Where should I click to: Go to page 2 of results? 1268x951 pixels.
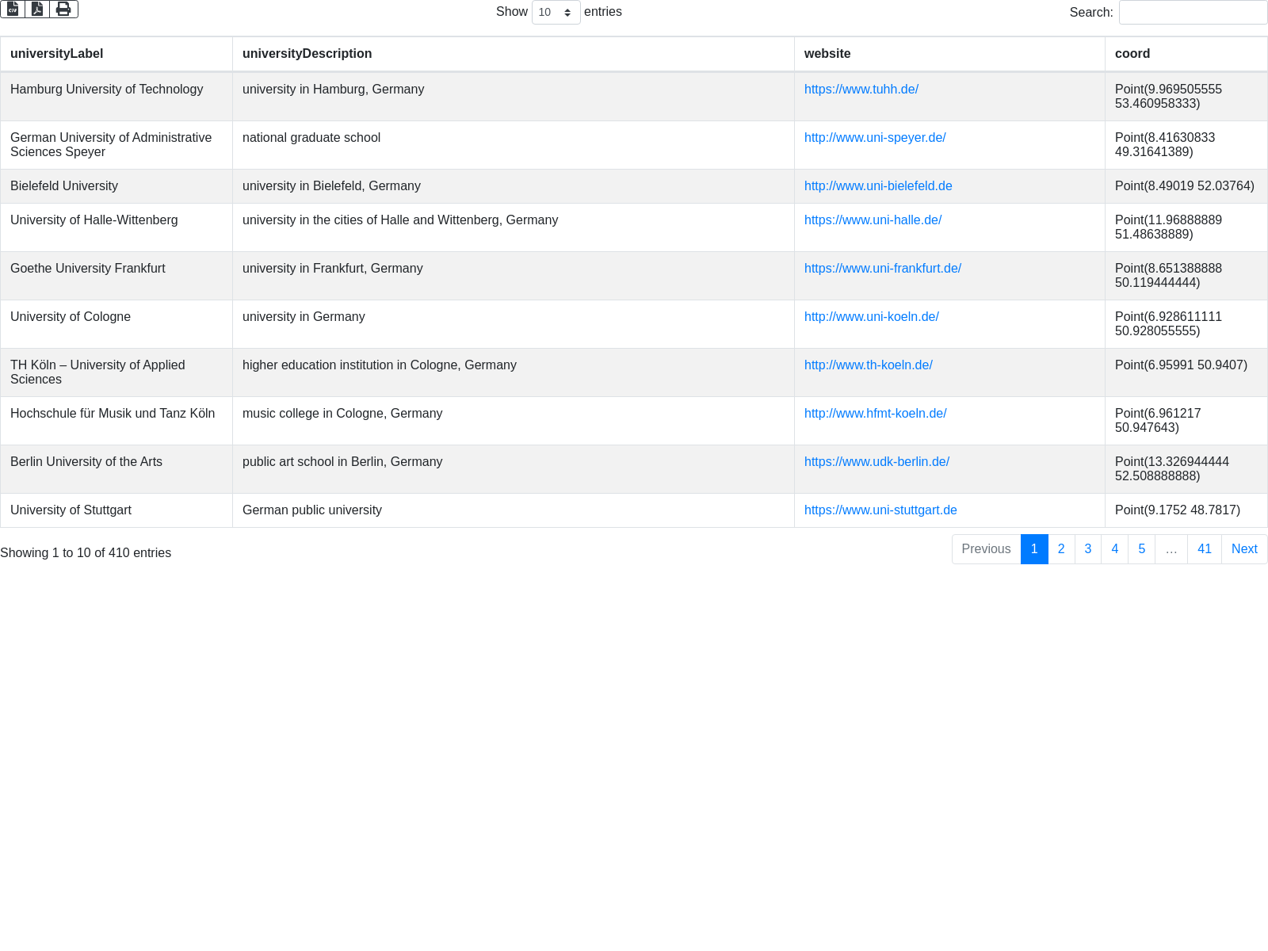click(x=1061, y=549)
